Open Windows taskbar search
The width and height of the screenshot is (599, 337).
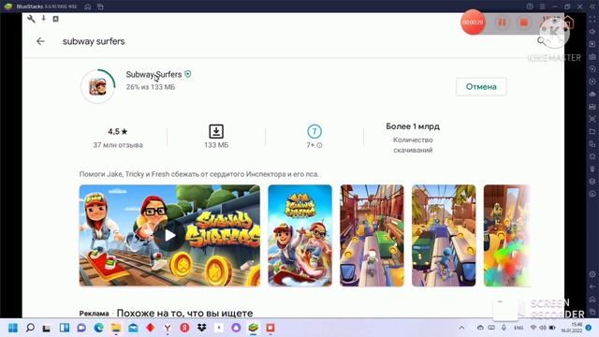click(30, 328)
